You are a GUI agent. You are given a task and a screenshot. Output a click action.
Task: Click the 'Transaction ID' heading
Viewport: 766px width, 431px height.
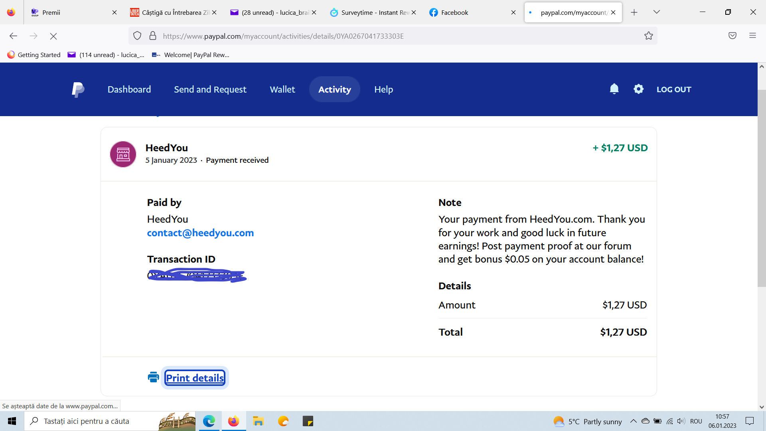(181, 259)
